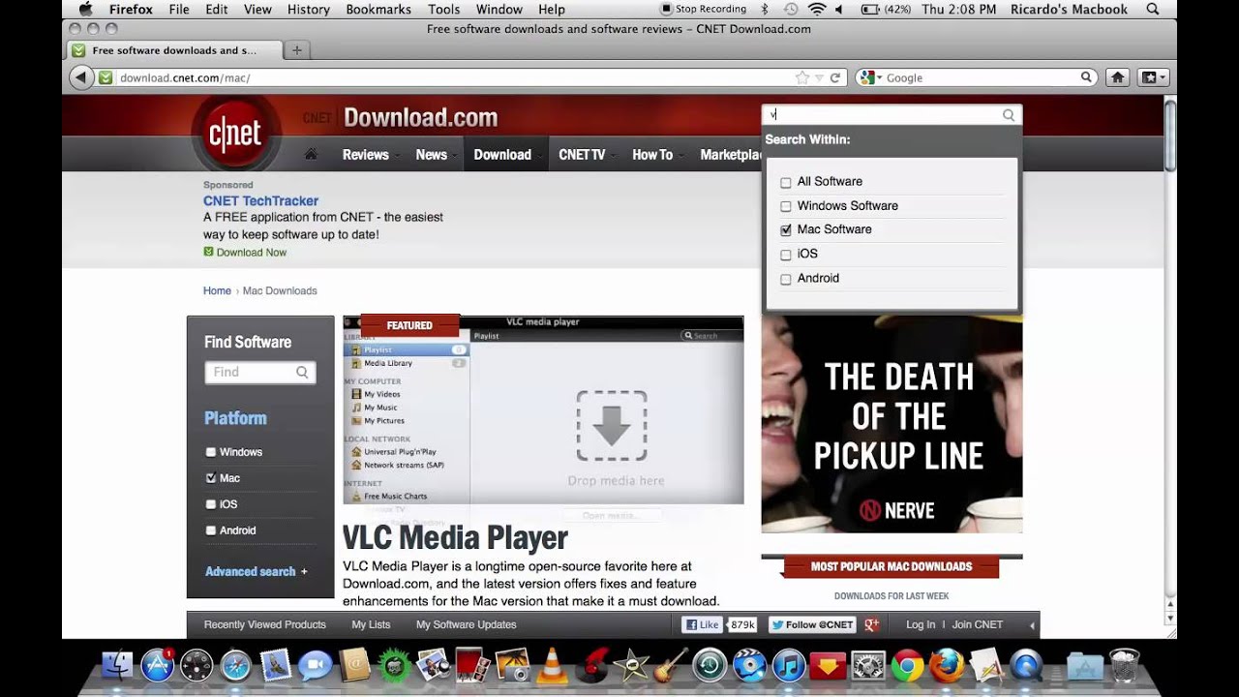Open System Preferences gear in Dock
Screen dimensions: 1239x697
[x=868, y=666]
